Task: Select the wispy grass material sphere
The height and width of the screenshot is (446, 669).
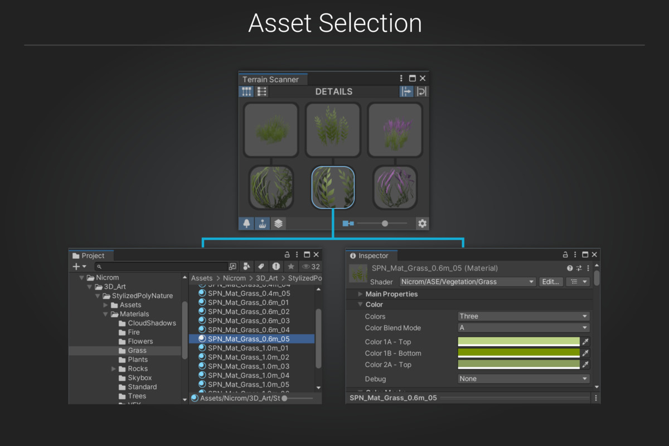Action: (271, 187)
